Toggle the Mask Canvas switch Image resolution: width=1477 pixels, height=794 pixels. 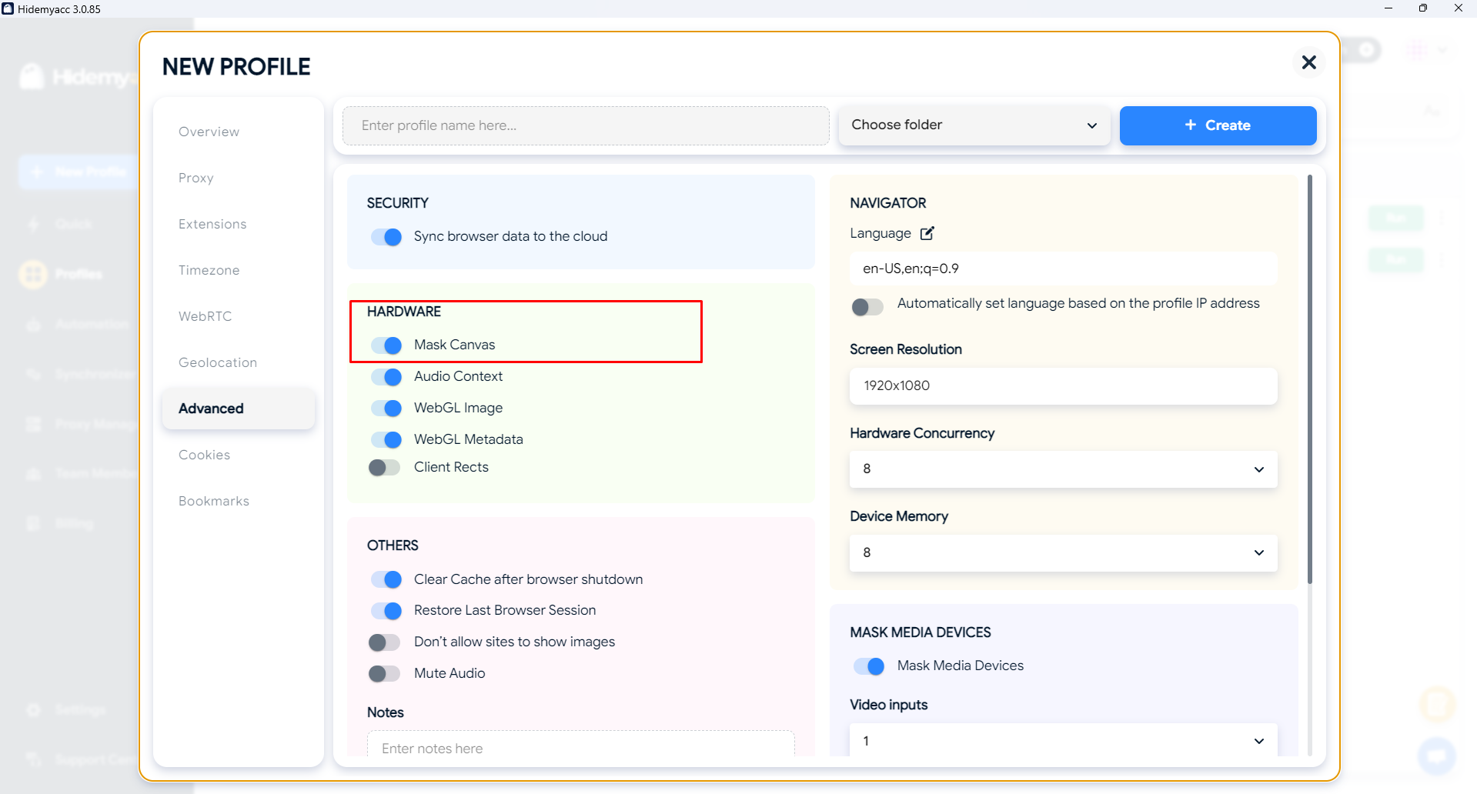[x=386, y=345]
